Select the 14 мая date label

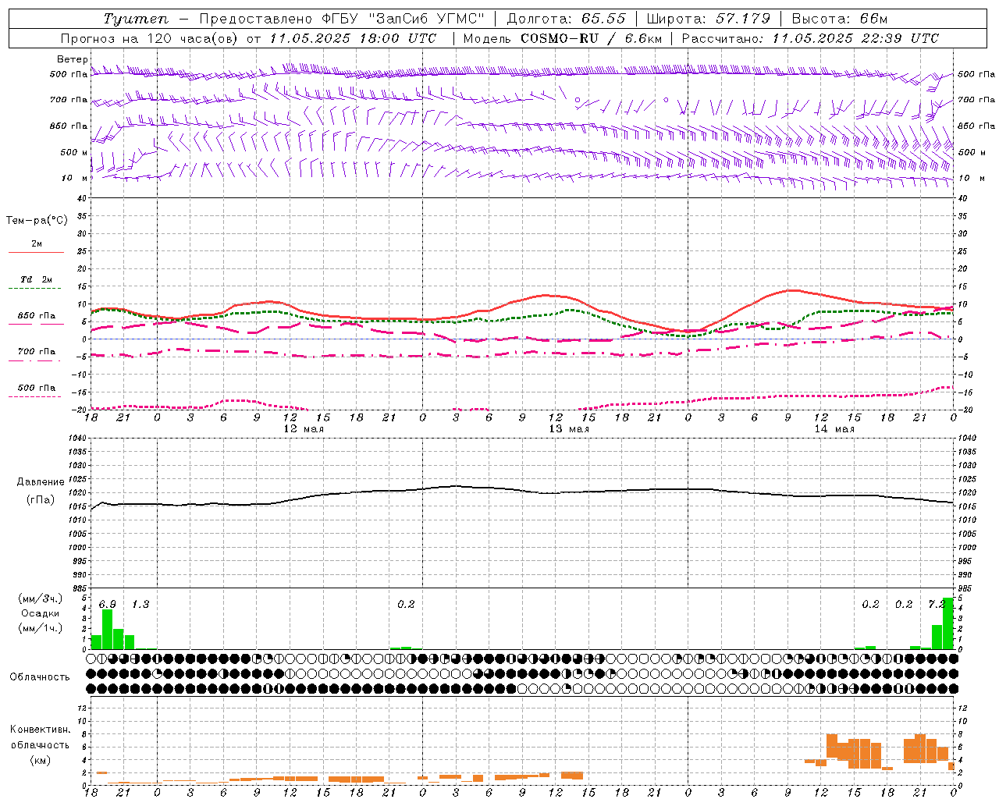click(x=834, y=429)
